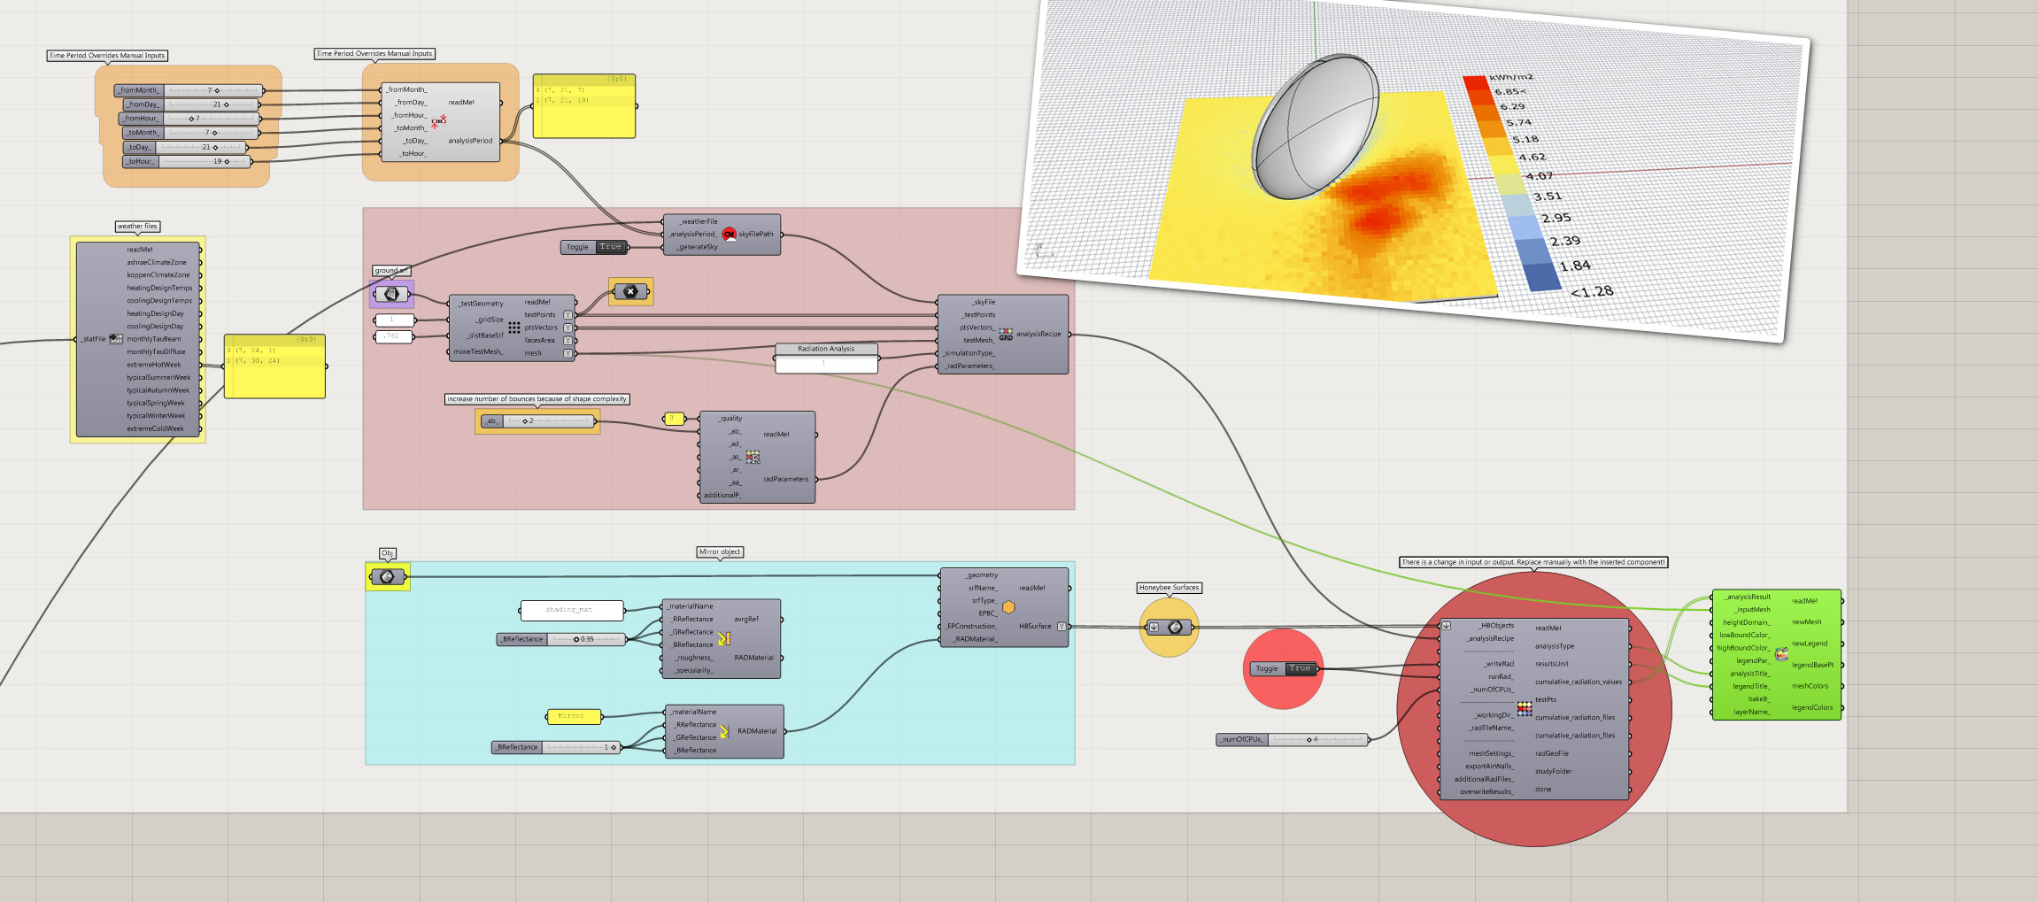Click the radParameters component icon
Screen dimensions: 2038x902
coord(753,457)
